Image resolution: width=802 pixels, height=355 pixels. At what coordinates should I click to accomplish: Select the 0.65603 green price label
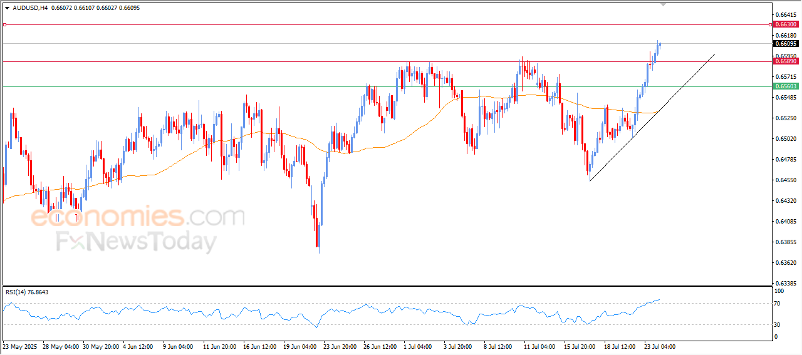pos(786,86)
